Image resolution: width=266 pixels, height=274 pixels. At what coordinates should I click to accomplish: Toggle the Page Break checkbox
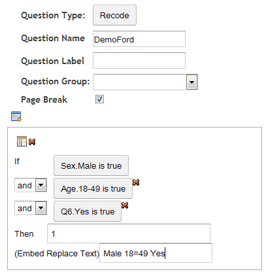pyautogui.click(x=99, y=99)
